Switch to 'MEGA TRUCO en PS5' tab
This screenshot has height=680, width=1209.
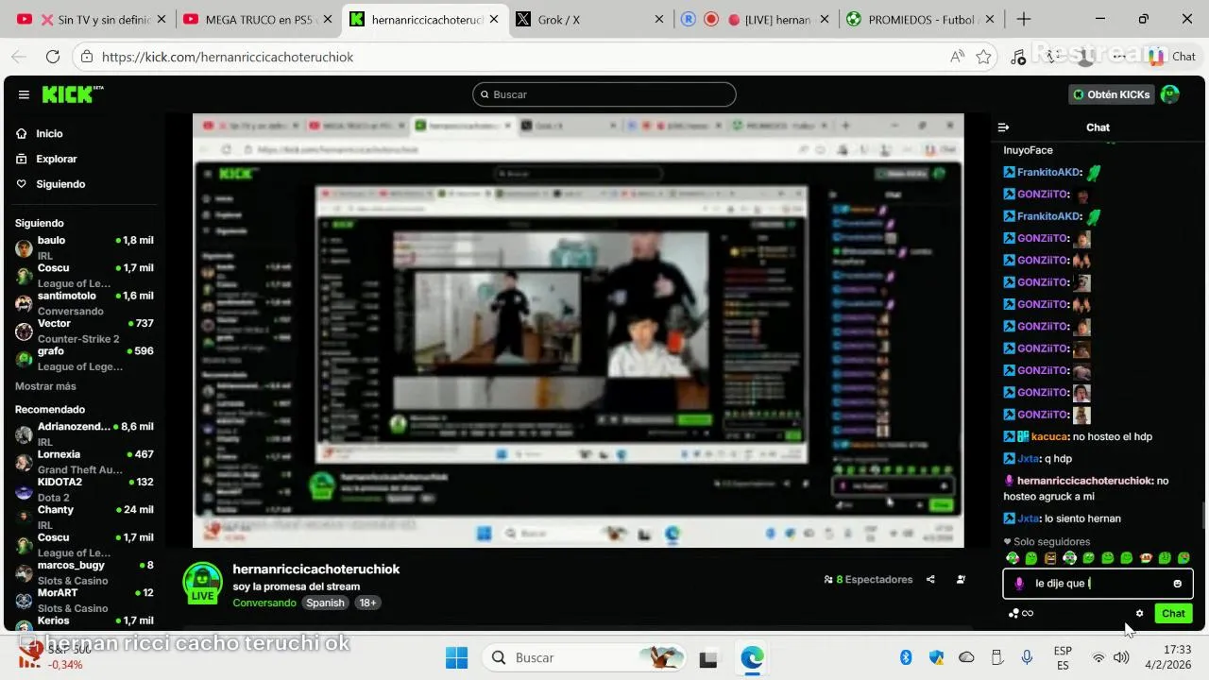(257, 19)
